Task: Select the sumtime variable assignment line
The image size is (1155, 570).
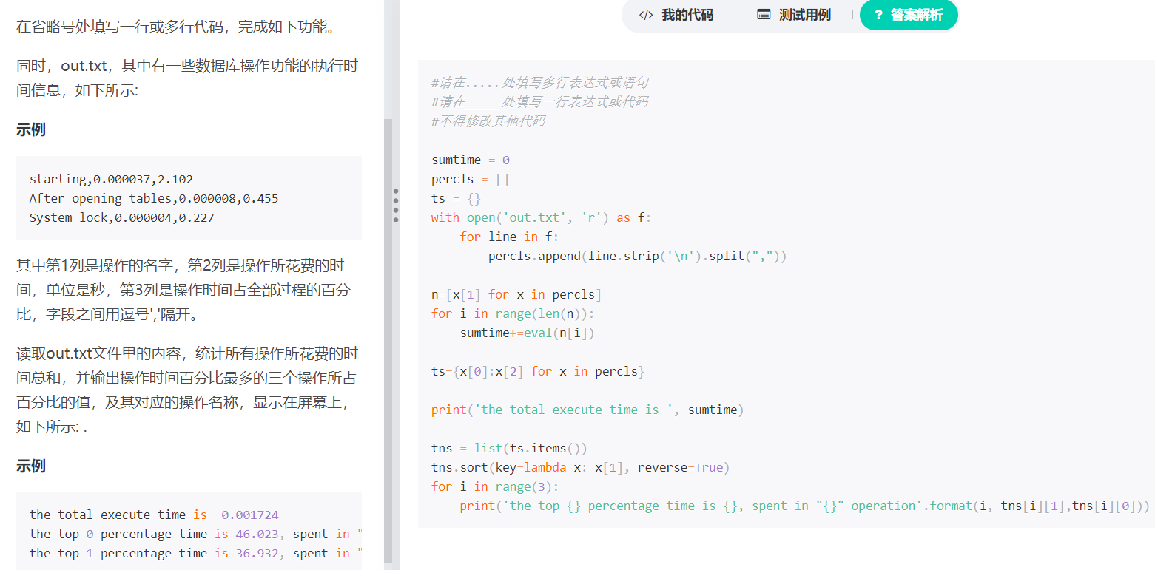Action: pos(470,159)
